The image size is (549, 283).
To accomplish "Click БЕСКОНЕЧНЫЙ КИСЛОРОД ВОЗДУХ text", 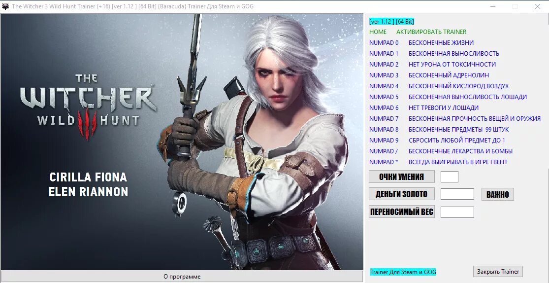I will [x=459, y=86].
